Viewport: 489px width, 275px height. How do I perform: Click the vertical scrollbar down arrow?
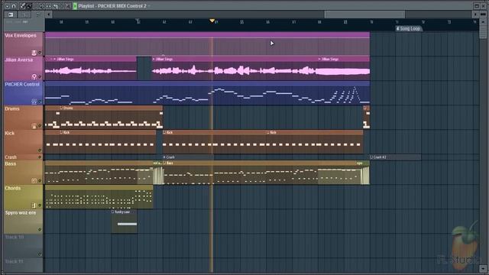click(x=483, y=268)
